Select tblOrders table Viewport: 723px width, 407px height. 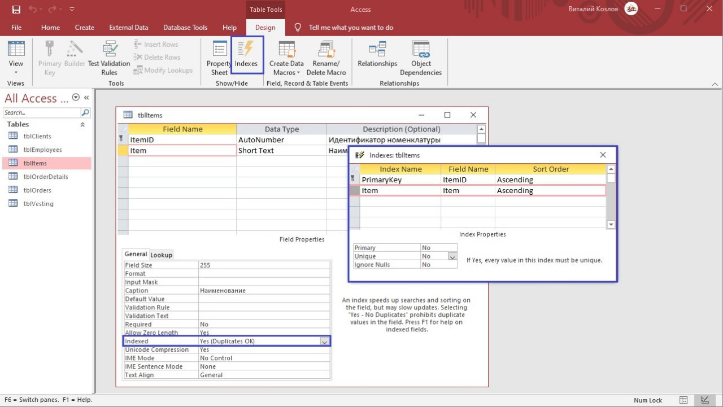point(46,190)
